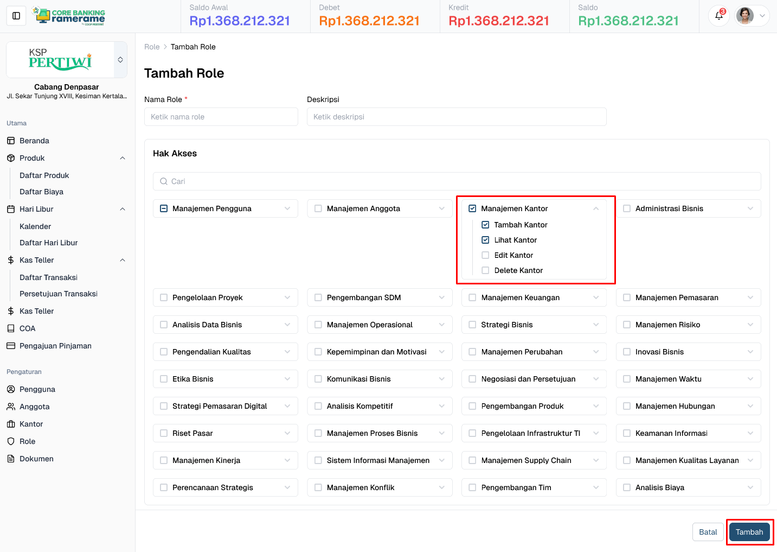
Task: Collapse the Manajemen Kantor section
Action: pos(596,208)
